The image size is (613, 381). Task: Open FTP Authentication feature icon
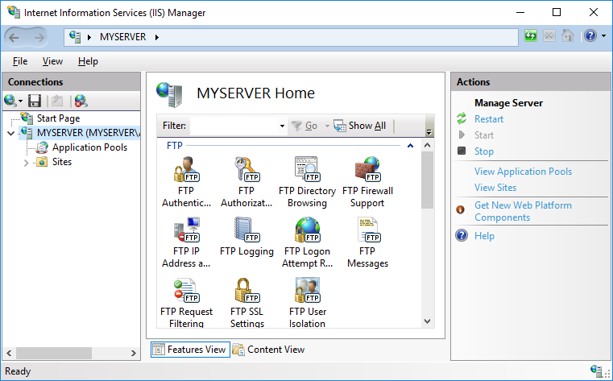(186, 170)
